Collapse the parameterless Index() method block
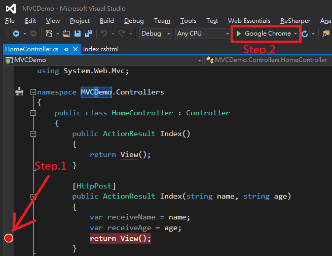 pyautogui.click(x=33, y=134)
